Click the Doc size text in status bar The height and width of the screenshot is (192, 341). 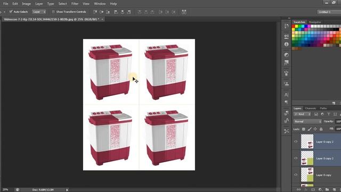(x=43, y=190)
